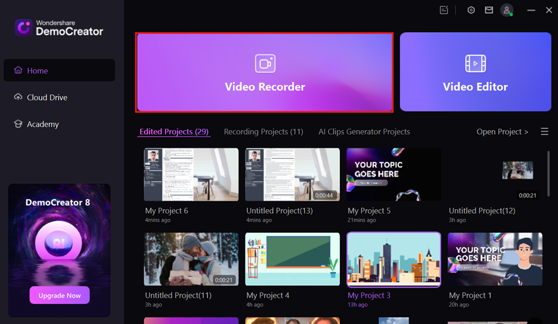Viewport: 558px width, 324px height.
Task: Click the project list vertical scrollbar
Action: point(548,173)
